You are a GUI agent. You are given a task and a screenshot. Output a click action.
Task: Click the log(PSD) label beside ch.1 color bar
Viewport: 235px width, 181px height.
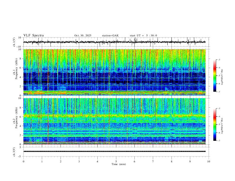[x=222, y=77]
